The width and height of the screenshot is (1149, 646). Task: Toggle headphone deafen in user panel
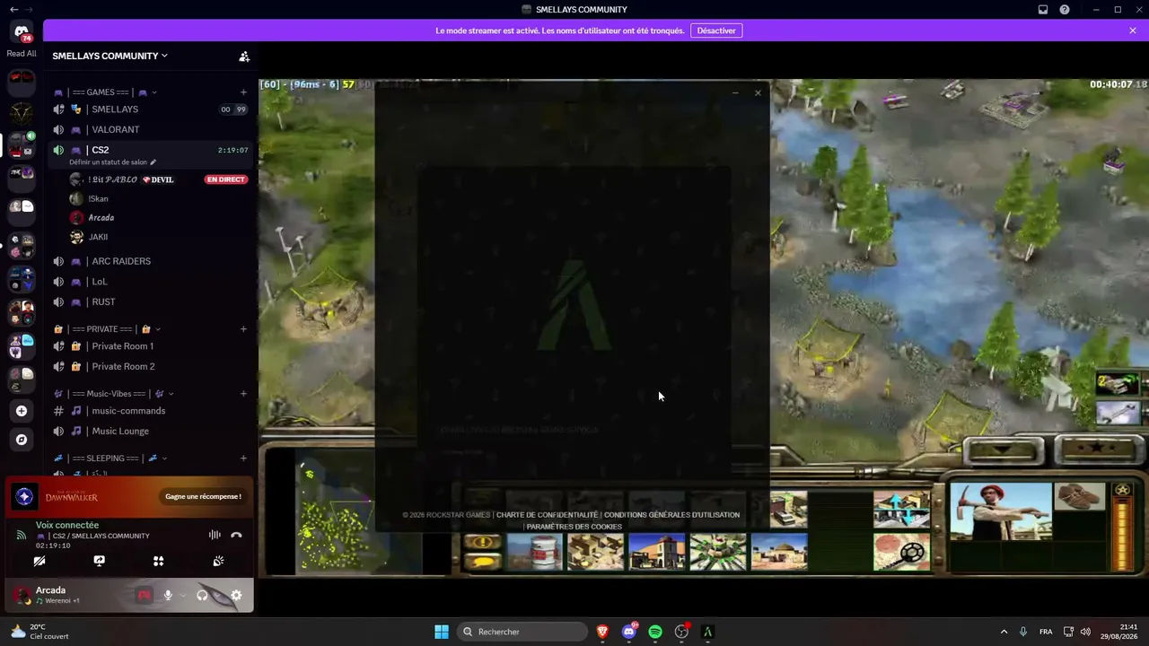202,595
